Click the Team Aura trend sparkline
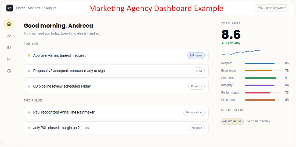Viewport: 296px width, 147px height. (241, 52)
